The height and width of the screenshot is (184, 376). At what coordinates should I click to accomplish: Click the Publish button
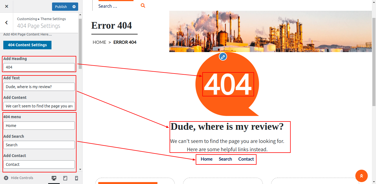61,7
